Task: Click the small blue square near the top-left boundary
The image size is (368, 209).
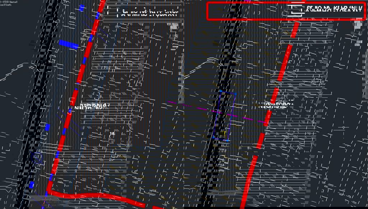Action: tap(82, 8)
